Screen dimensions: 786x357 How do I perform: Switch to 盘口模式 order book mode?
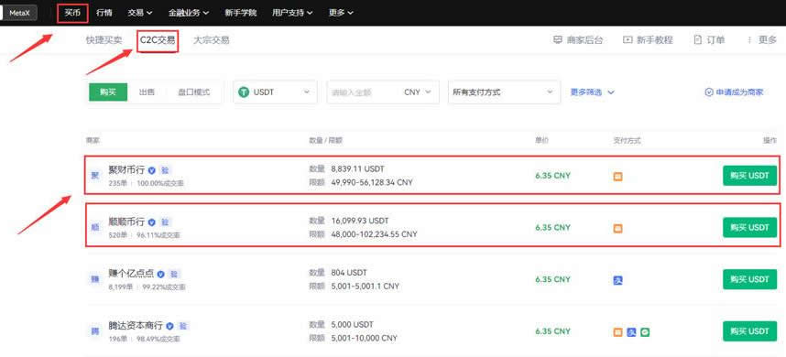point(194,92)
